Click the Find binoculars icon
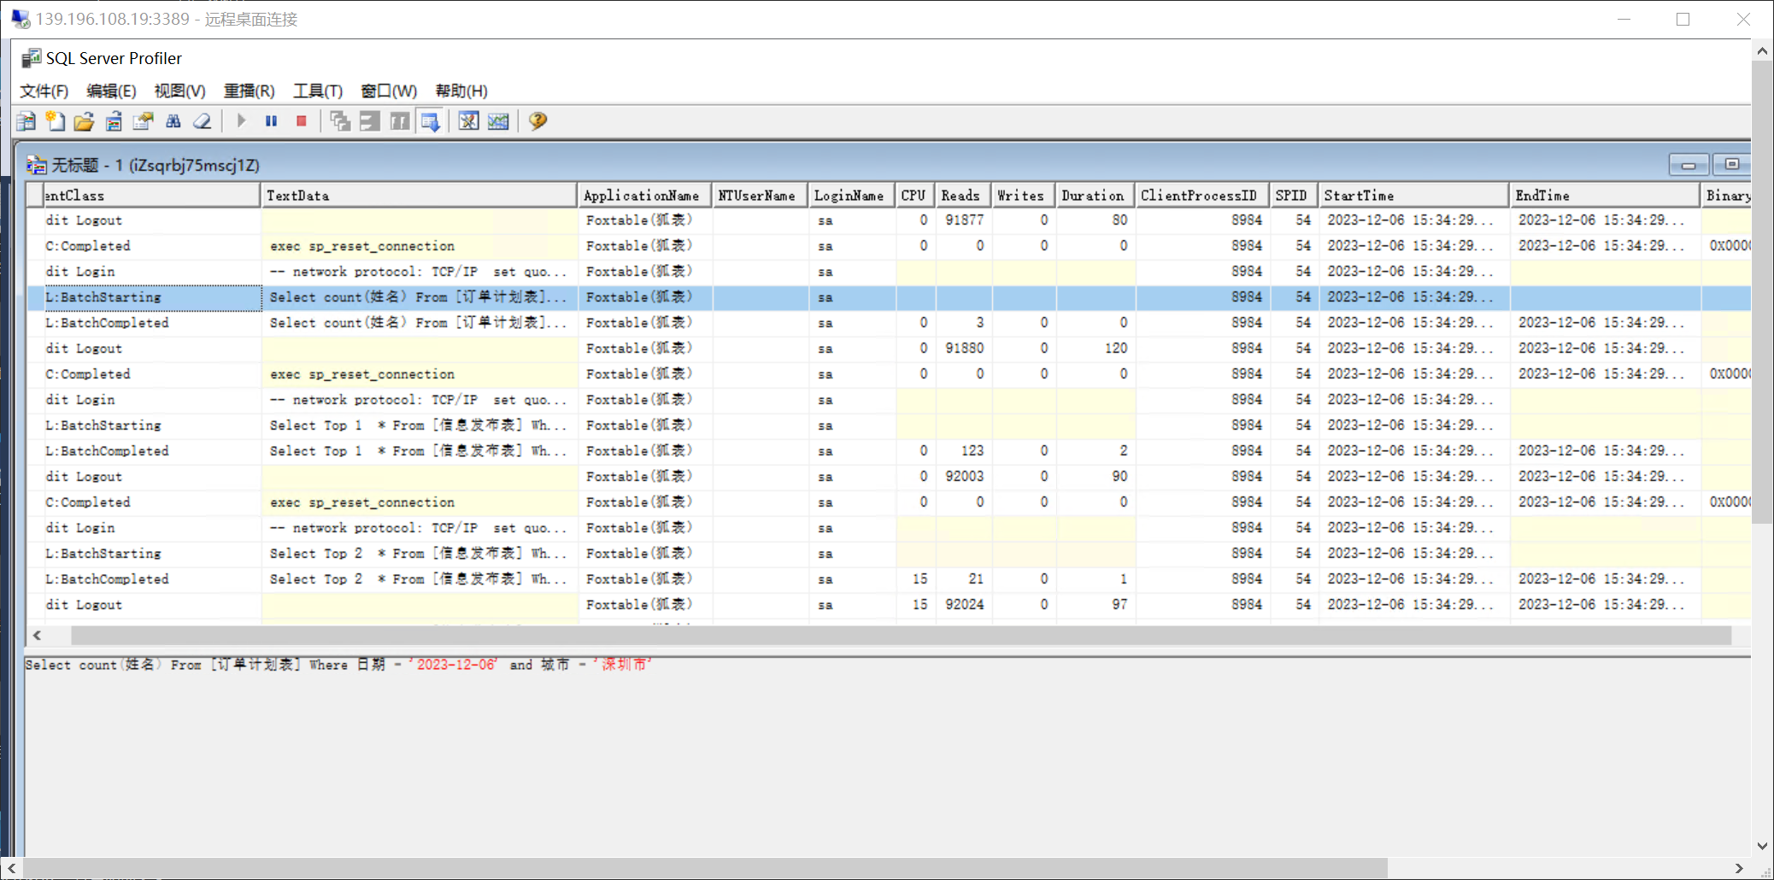This screenshot has height=880, width=1774. tap(173, 121)
